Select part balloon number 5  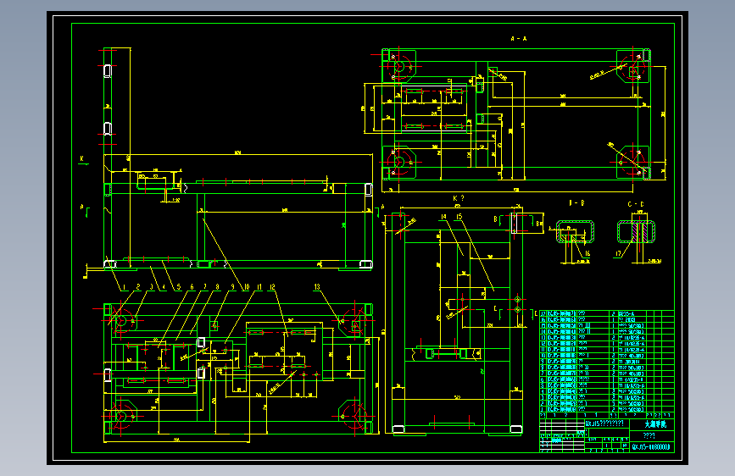pyautogui.click(x=179, y=287)
